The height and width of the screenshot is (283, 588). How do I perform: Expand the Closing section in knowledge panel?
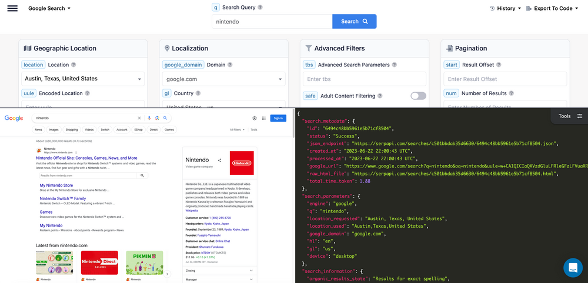220,270
